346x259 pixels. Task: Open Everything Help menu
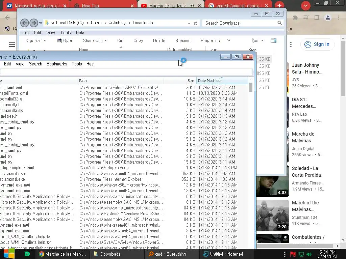click(x=91, y=64)
